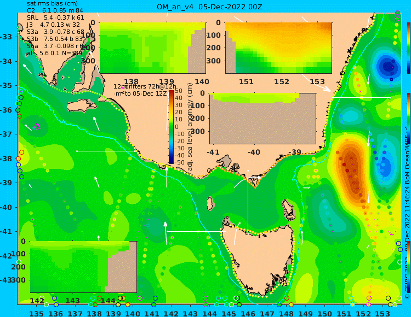Select the SRL satellite statistics row

pyautogui.click(x=55, y=18)
